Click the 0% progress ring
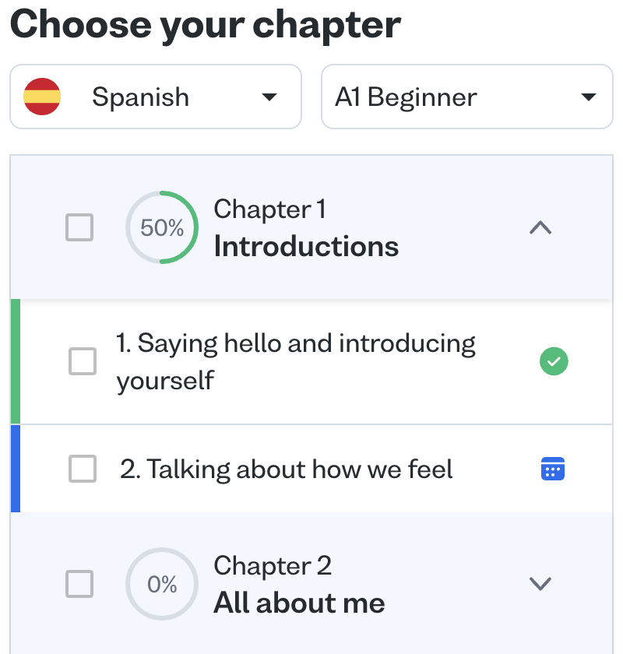This screenshot has width=623, height=654. (x=162, y=584)
